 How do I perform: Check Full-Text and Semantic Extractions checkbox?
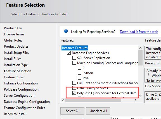click(x=74, y=83)
